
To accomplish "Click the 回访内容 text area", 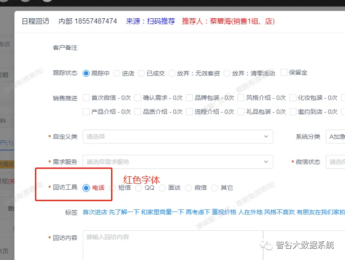I will 173,244.
